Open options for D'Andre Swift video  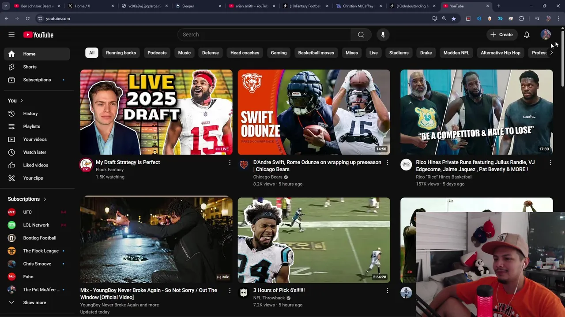pos(388,163)
